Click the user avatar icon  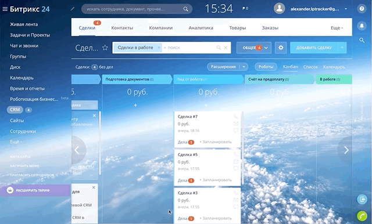[x=279, y=9]
